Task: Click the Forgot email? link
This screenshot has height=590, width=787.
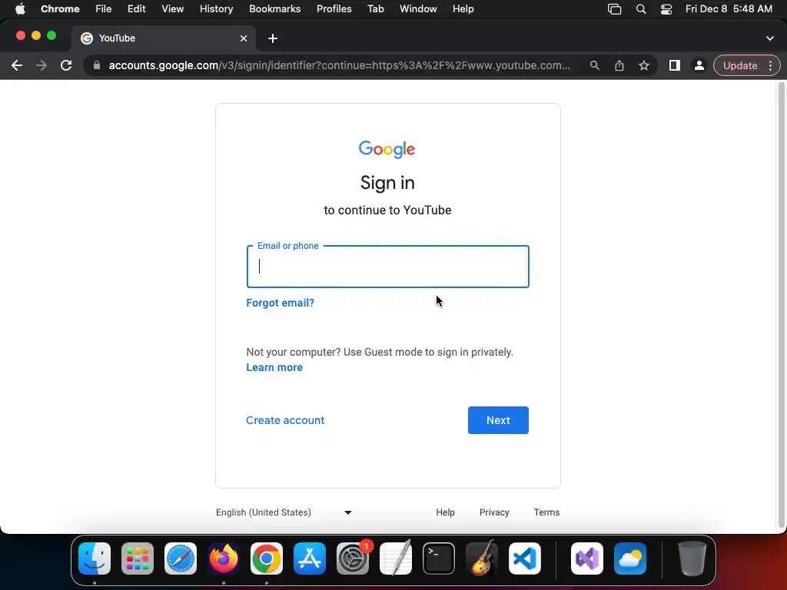Action: coord(280,303)
